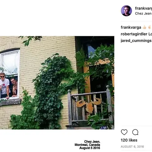Viewport: 152px width, 152px height.
Task: Click the victory hand emoji in caption
Action: 149,27
